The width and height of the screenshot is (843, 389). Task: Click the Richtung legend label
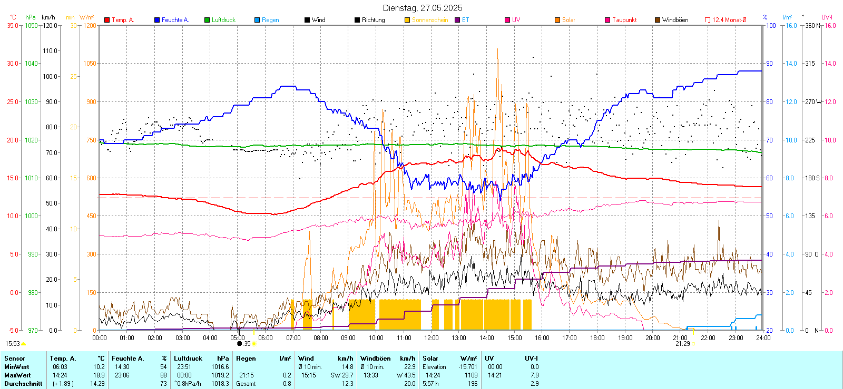coord(373,20)
